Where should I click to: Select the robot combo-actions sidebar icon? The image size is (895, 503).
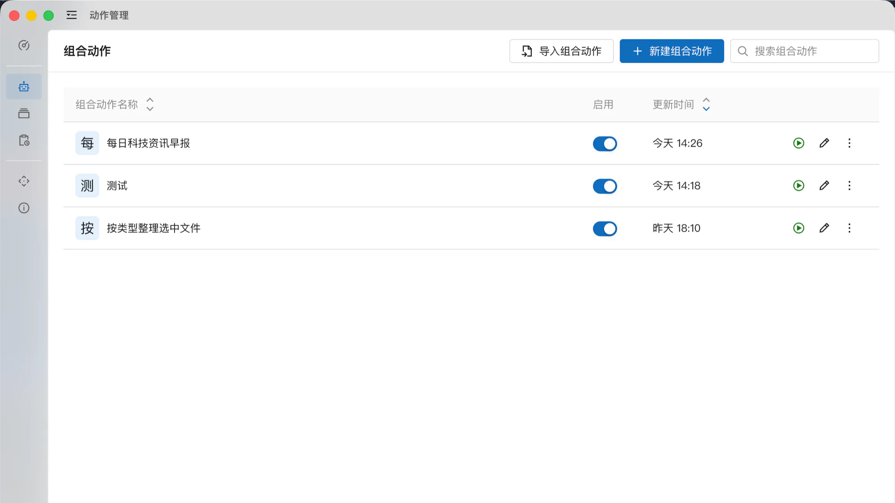point(24,86)
